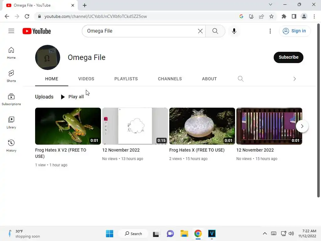Viewport: 321px width, 241px height.
Task: Switch to the CHANNELS tab
Action: [x=170, y=79]
